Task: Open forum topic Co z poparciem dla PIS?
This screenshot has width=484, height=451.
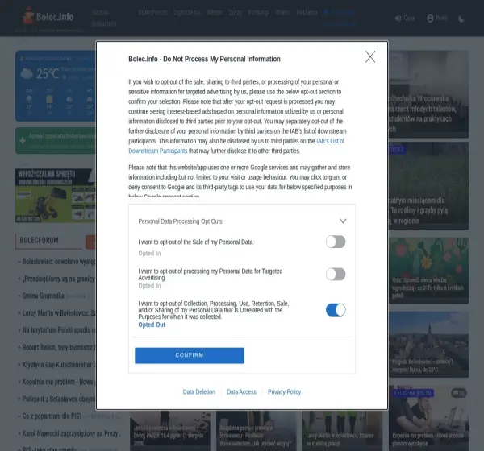Action: point(52,416)
